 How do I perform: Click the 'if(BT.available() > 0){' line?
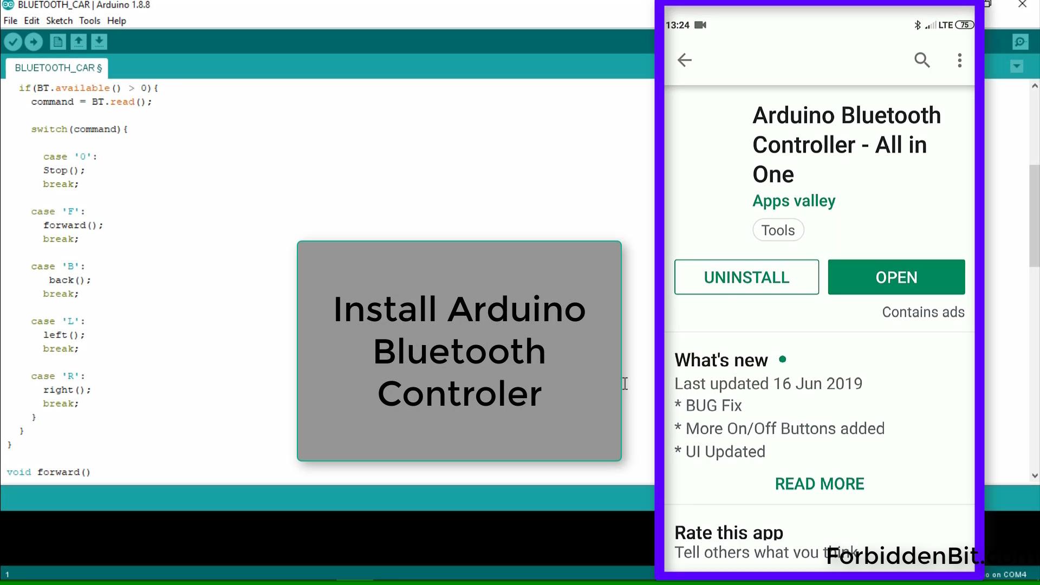click(x=89, y=88)
